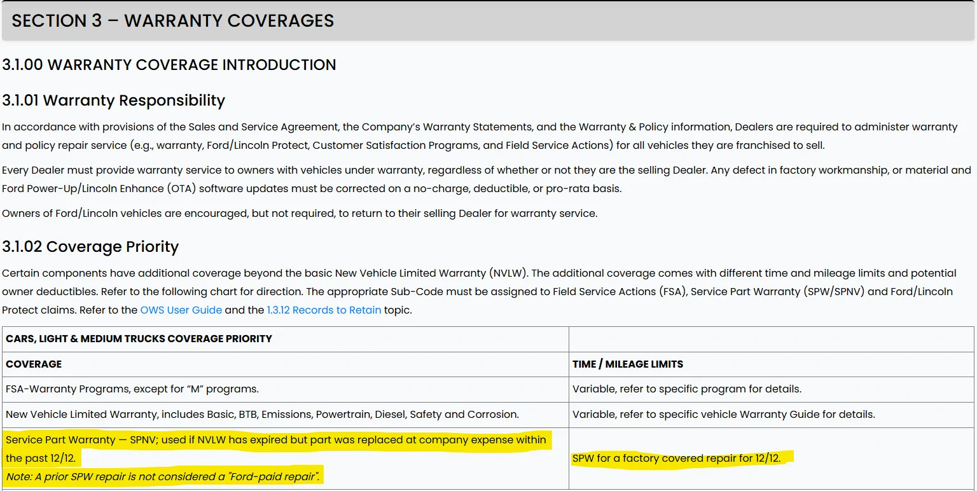Select the 3.1.02 Coverage Priority heading
The height and width of the screenshot is (491, 977).
(90, 247)
